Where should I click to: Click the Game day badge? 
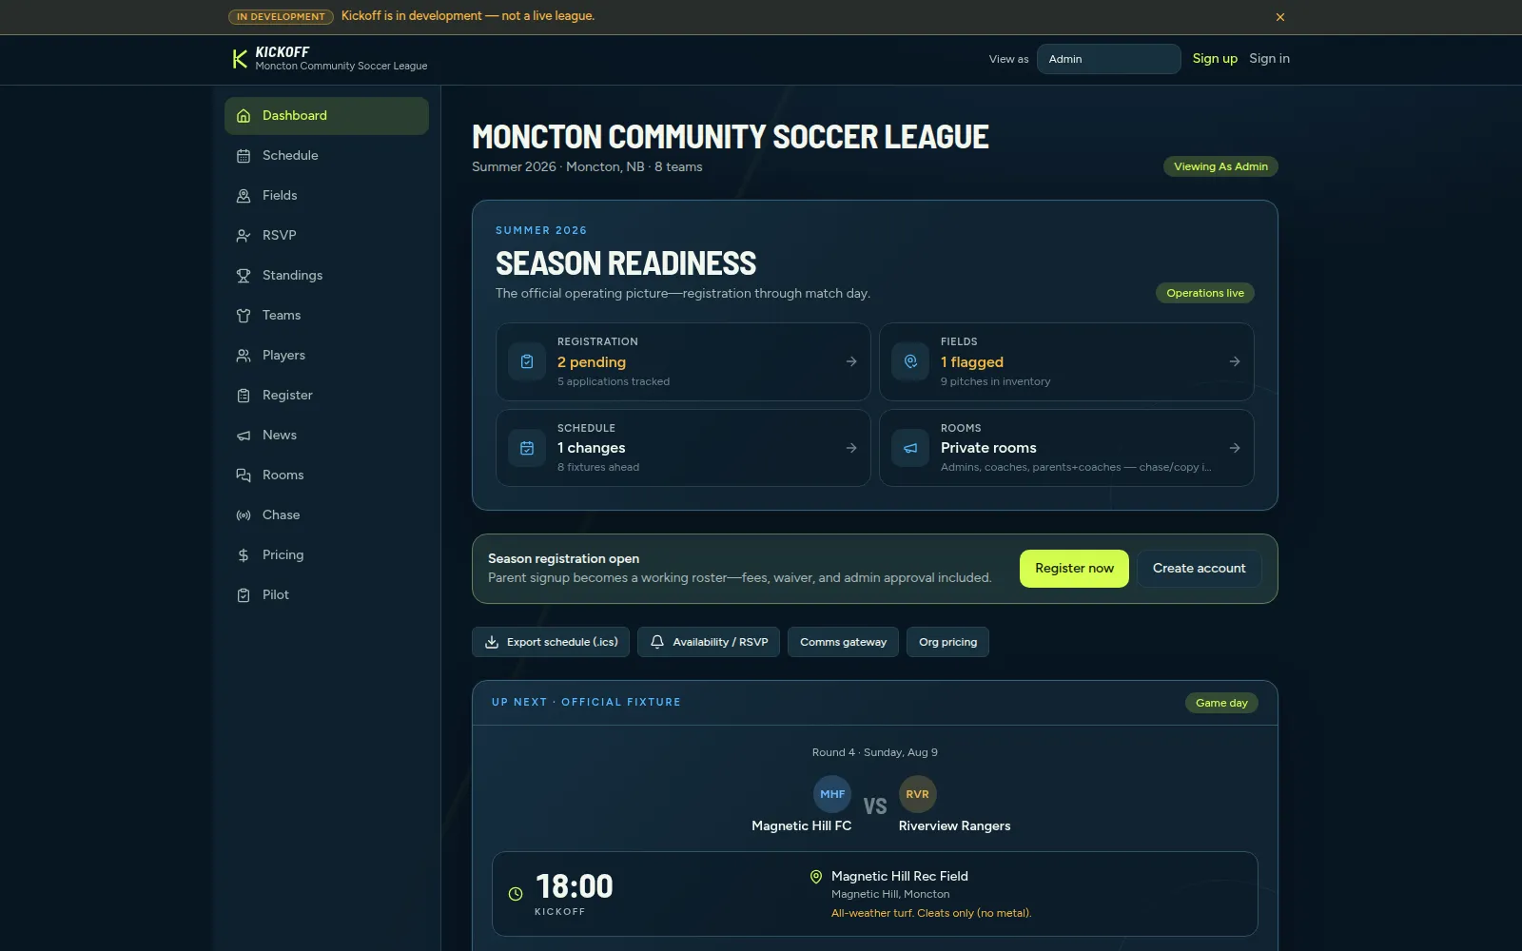pyautogui.click(x=1221, y=703)
